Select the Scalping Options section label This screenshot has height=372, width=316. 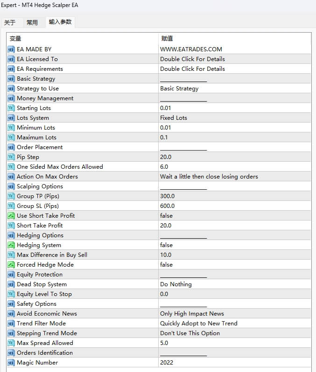click(40, 186)
